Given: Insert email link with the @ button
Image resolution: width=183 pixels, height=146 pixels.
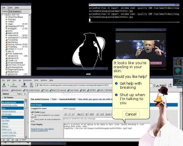Looking at the screenshot, I should click(86, 114).
